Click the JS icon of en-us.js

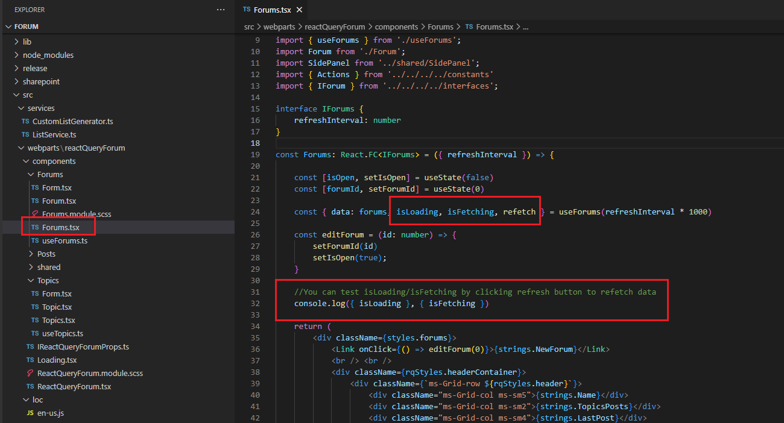(30, 413)
